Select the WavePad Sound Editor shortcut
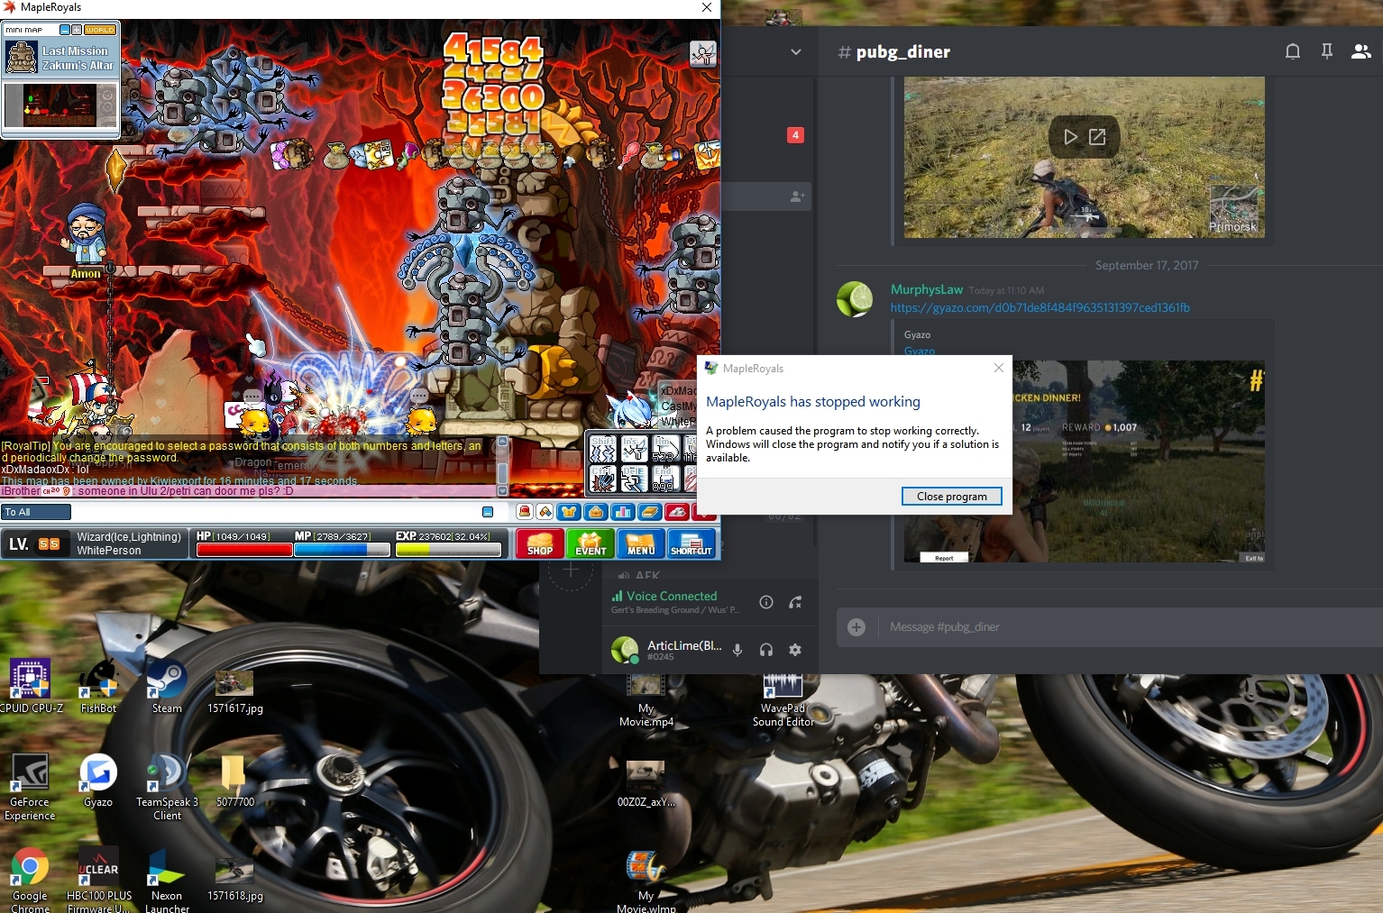1383x913 pixels. click(783, 700)
